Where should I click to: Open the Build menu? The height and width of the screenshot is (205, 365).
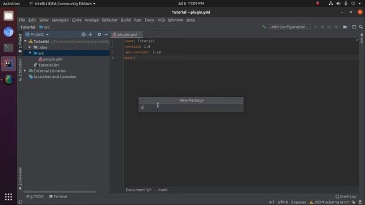click(125, 20)
